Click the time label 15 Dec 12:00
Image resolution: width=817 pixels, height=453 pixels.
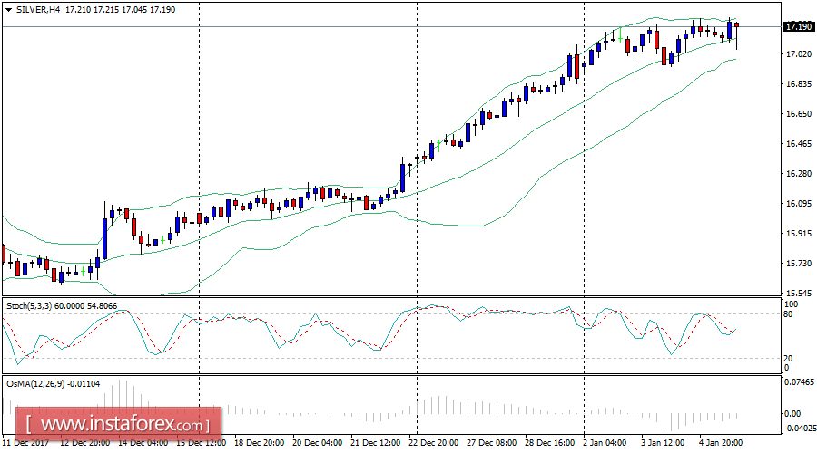pyautogui.click(x=202, y=443)
